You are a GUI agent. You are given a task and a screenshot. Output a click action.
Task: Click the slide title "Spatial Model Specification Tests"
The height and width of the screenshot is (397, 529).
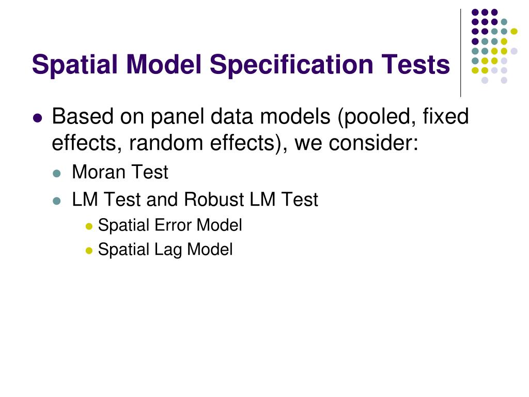[241, 65]
